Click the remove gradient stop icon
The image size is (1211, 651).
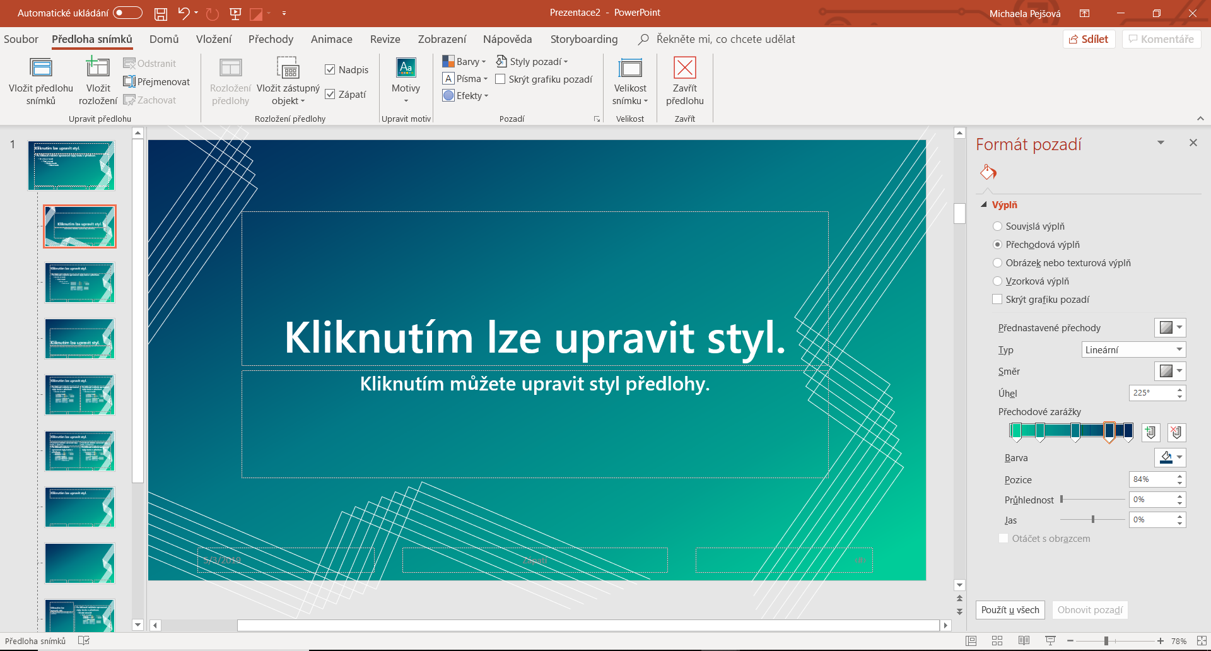[1176, 432]
